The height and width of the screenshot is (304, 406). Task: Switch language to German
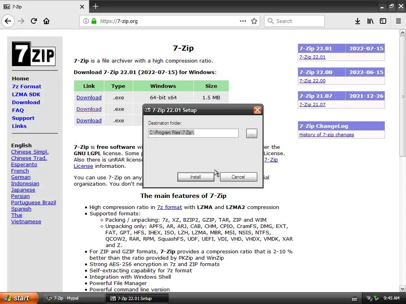21,177
